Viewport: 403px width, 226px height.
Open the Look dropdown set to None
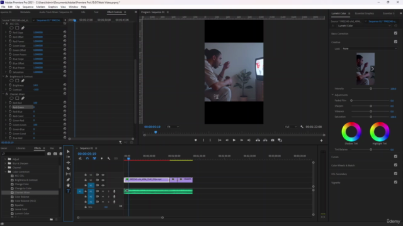370,48
